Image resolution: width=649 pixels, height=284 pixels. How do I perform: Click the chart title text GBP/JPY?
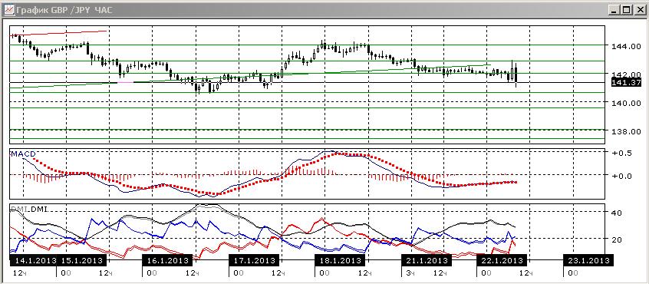click(70, 9)
